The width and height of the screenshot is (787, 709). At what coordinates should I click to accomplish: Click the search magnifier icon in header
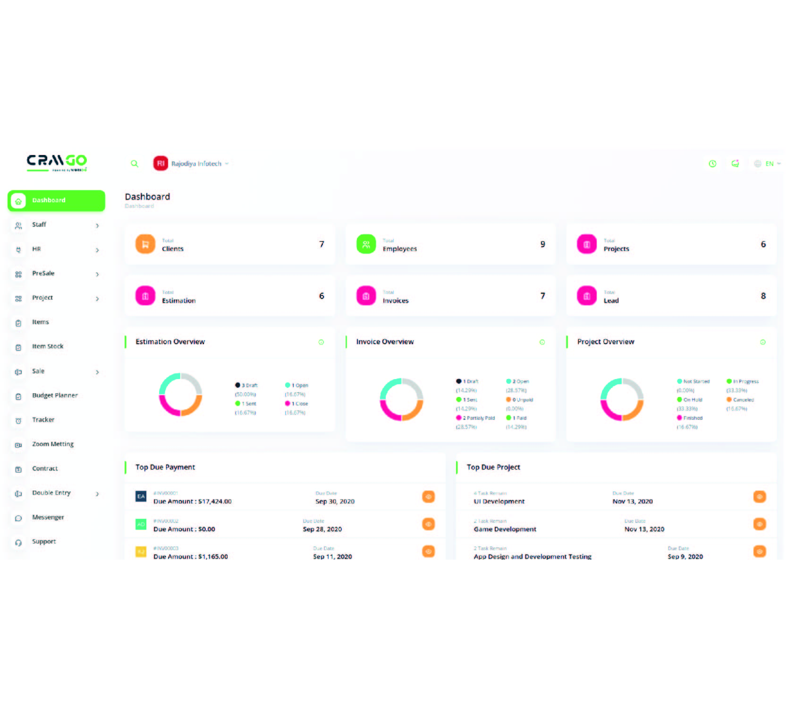135,164
